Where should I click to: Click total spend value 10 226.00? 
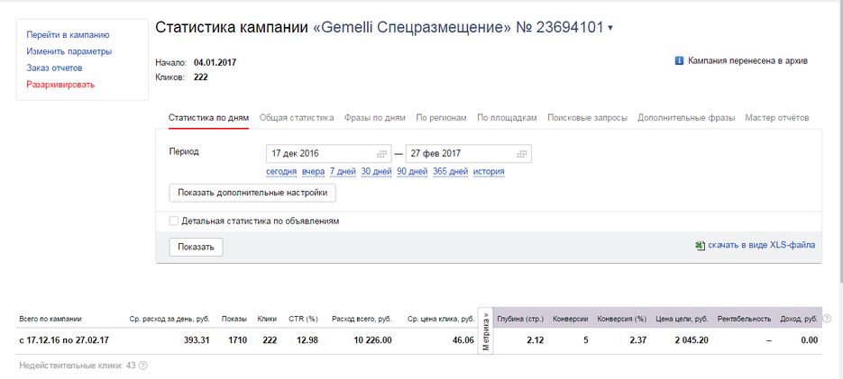point(371,340)
